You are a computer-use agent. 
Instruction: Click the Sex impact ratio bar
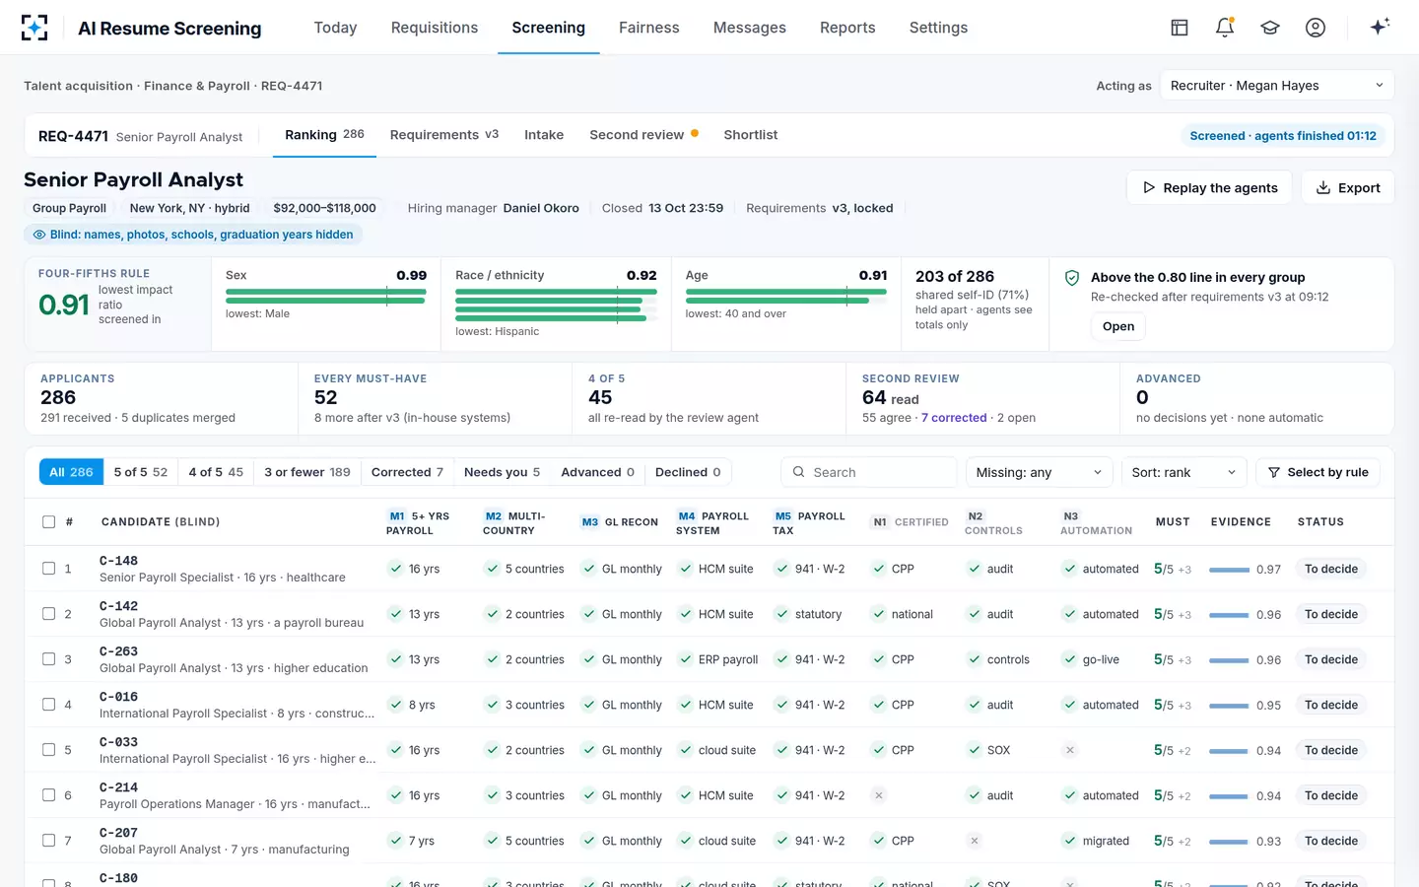(326, 296)
